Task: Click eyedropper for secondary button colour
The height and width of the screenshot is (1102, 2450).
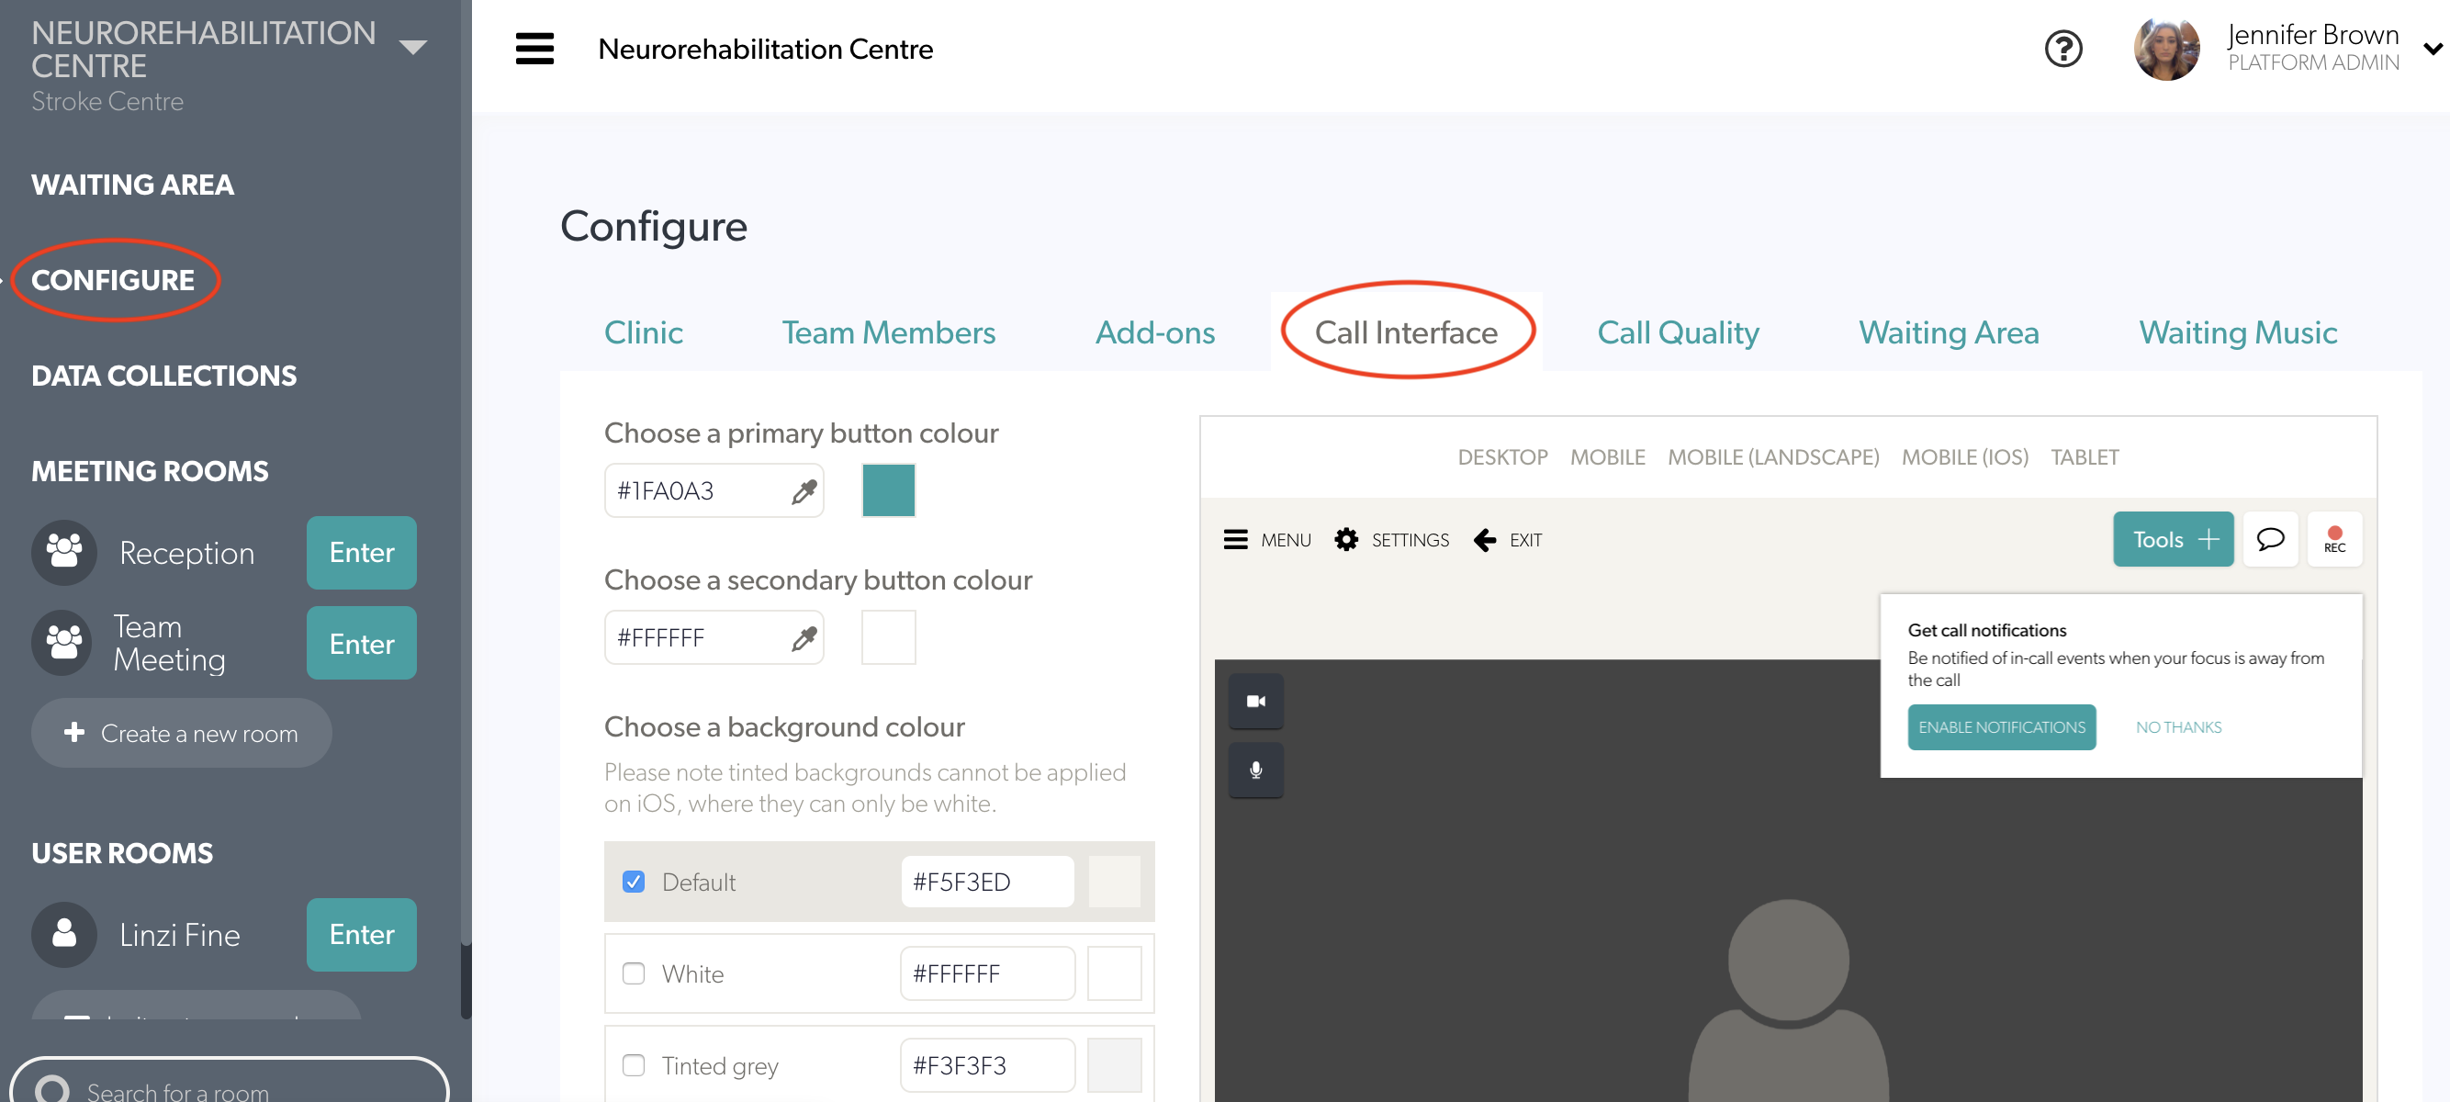Action: (x=804, y=638)
